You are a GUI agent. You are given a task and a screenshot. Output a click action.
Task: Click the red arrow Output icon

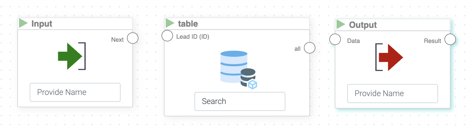pos(390,57)
